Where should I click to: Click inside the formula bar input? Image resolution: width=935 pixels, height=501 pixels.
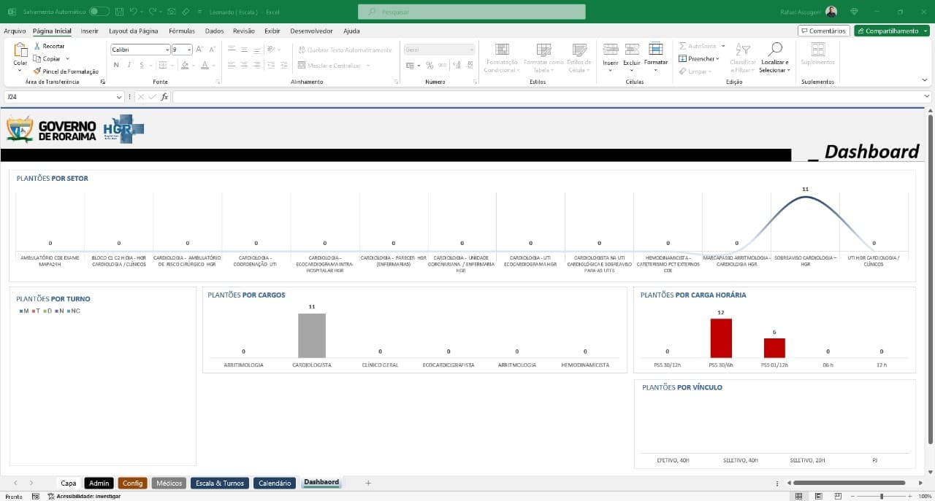click(548, 96)
